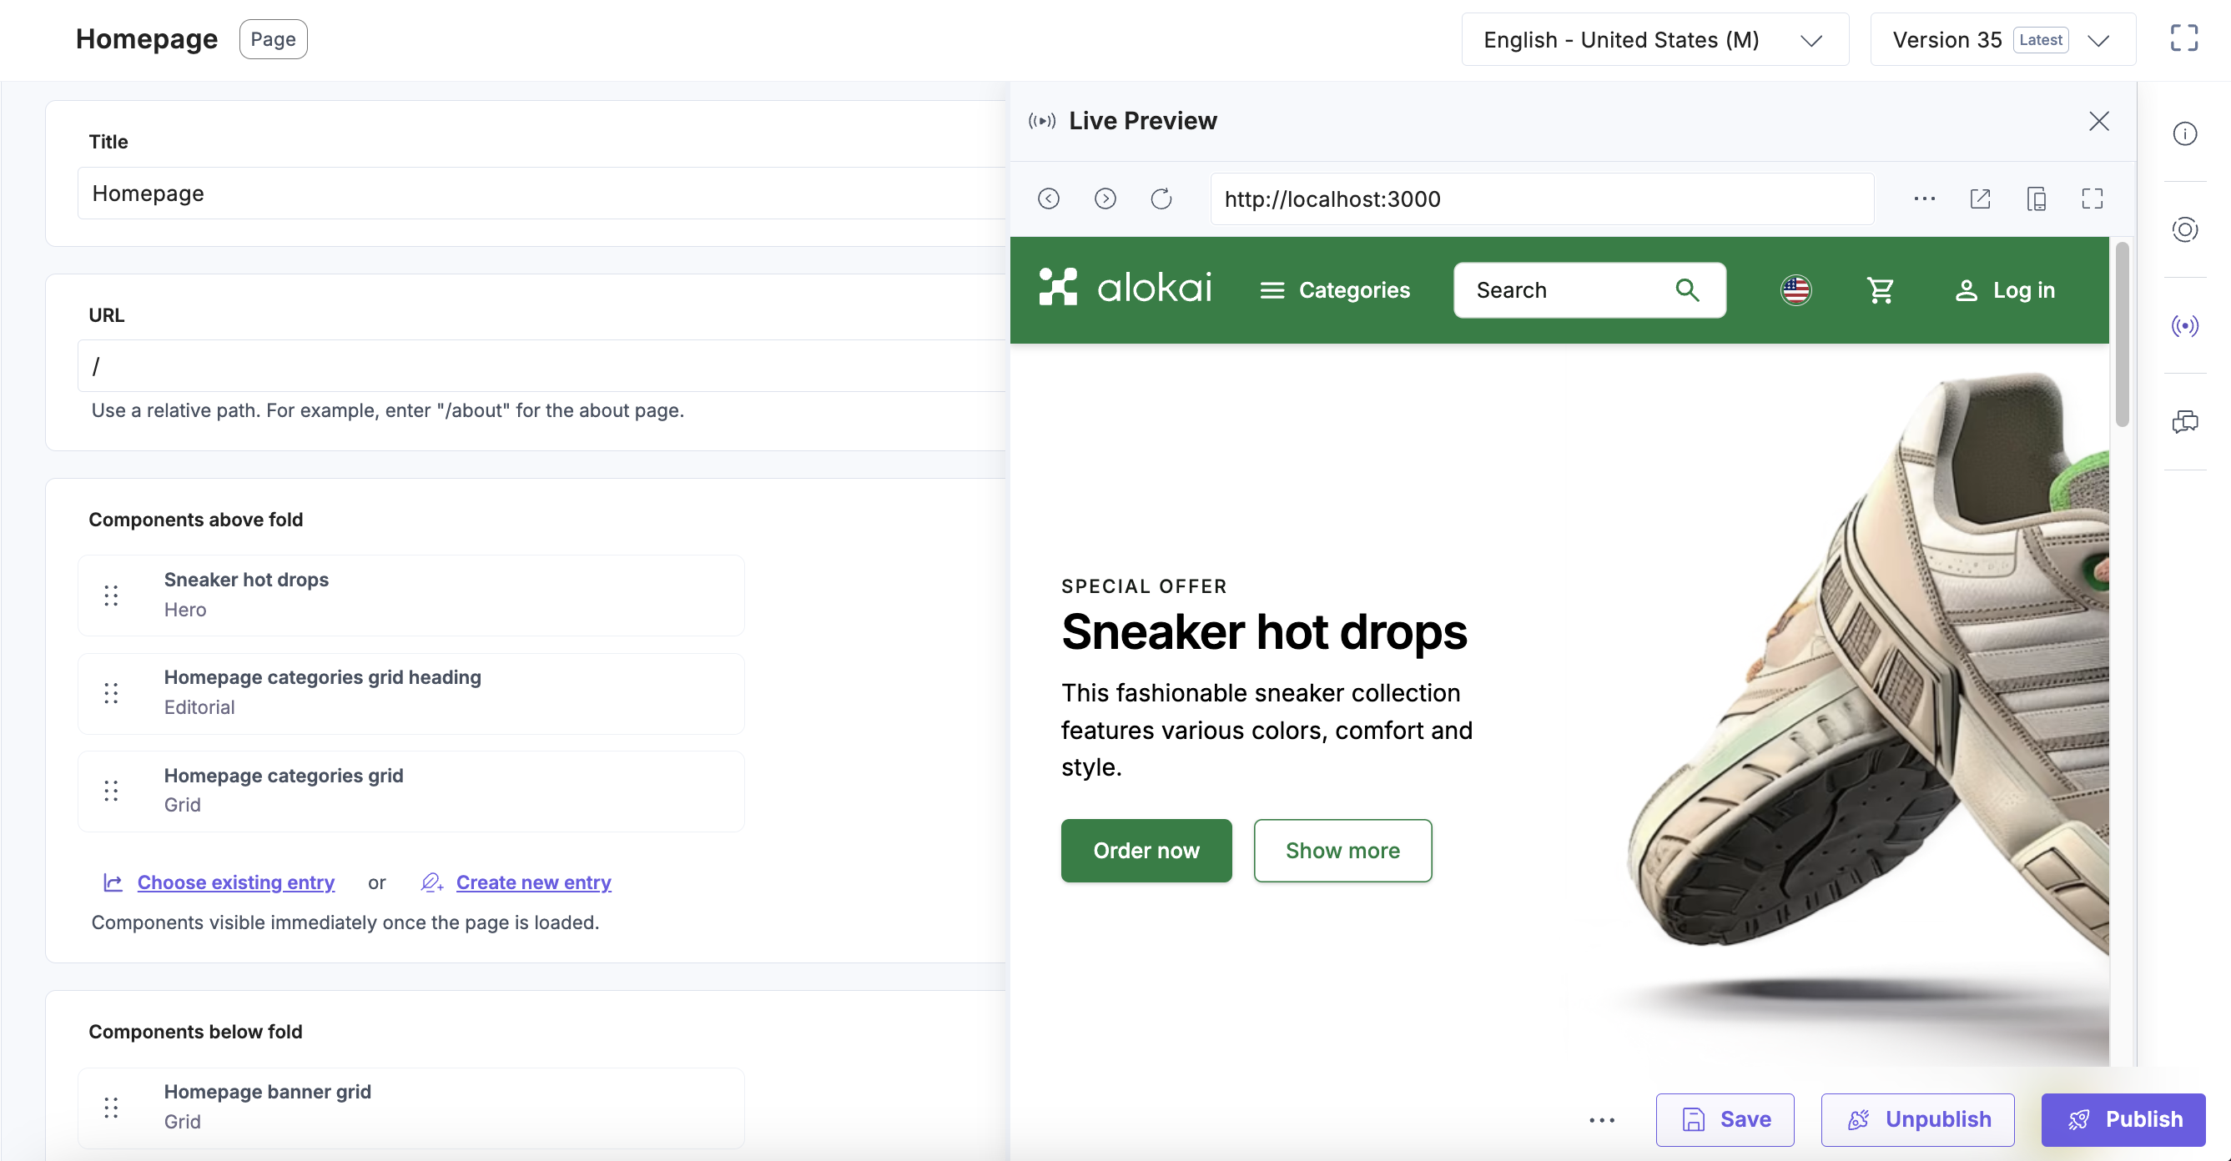
Task: Go back in the preview browser
Action: pyautogui.click(x=1048, y=199)
